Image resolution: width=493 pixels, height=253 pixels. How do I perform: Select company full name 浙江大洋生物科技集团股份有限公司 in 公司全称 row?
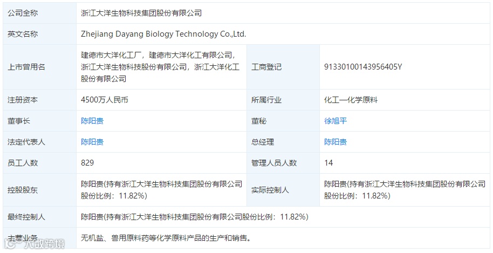(x=141, y=13)
